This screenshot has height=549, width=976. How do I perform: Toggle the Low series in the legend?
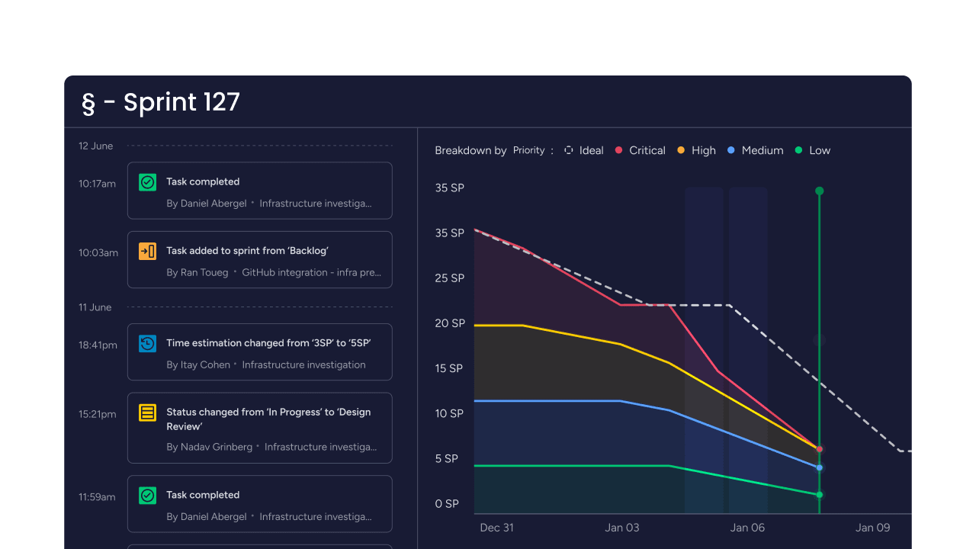tap(799, 150)
